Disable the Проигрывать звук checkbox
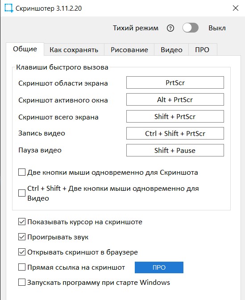Viewport: 245px width, 300px height. click(22, 237)
